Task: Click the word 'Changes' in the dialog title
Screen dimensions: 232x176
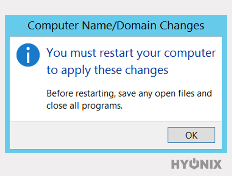Action: tap(182, 26)
